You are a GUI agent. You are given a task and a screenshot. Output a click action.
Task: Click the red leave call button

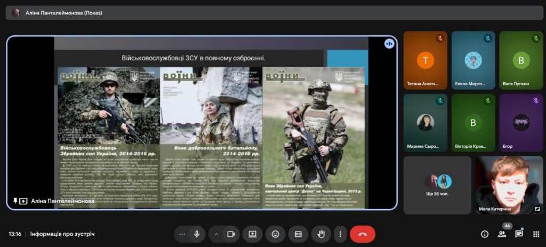coord(363,234)
